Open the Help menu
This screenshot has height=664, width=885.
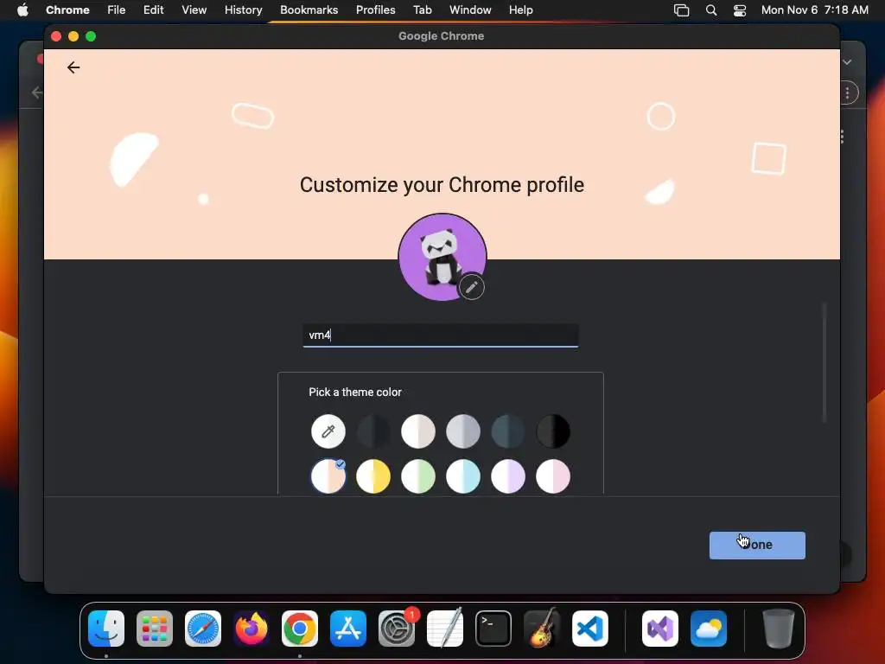click(x=520, y=10)
